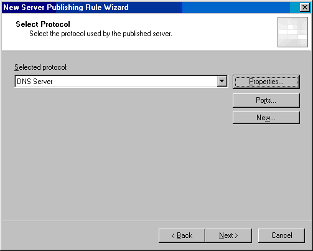
Task: Open the protocol combo box list
Action: pos(222,81)
